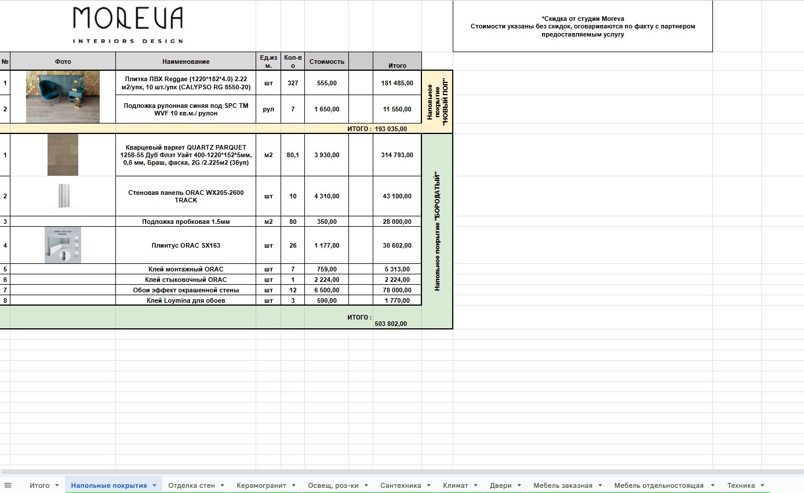Select the Кварцевый паркет QUARTZ PARQUET cell

tap(185, 155)
